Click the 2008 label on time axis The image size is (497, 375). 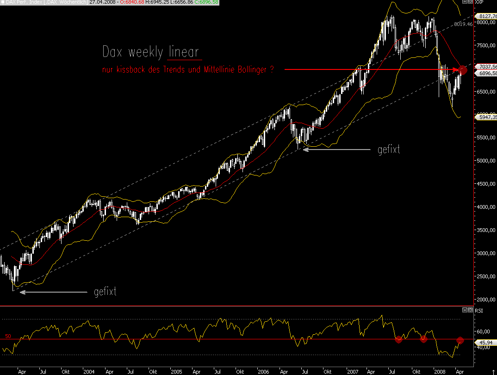(439, 371)
